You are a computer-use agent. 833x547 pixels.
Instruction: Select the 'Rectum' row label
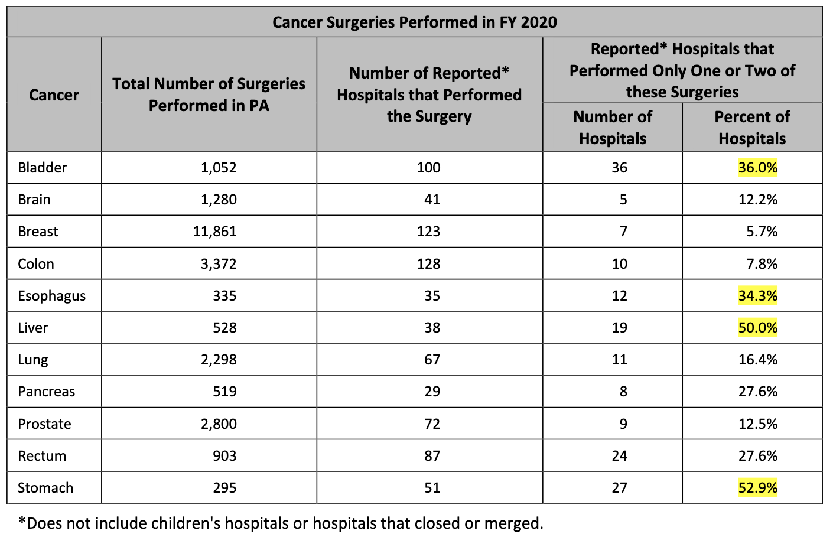pos(42,456)
